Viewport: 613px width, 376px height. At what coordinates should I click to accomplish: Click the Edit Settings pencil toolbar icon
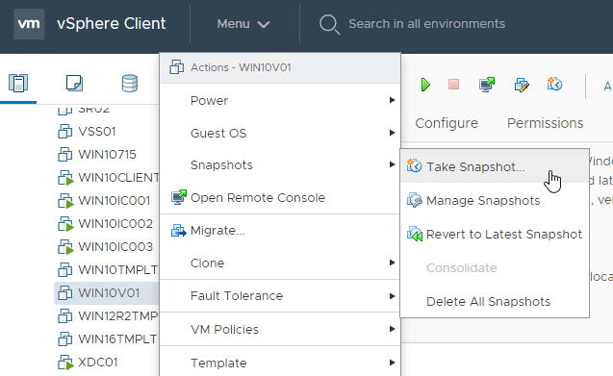tap(522, 85)
